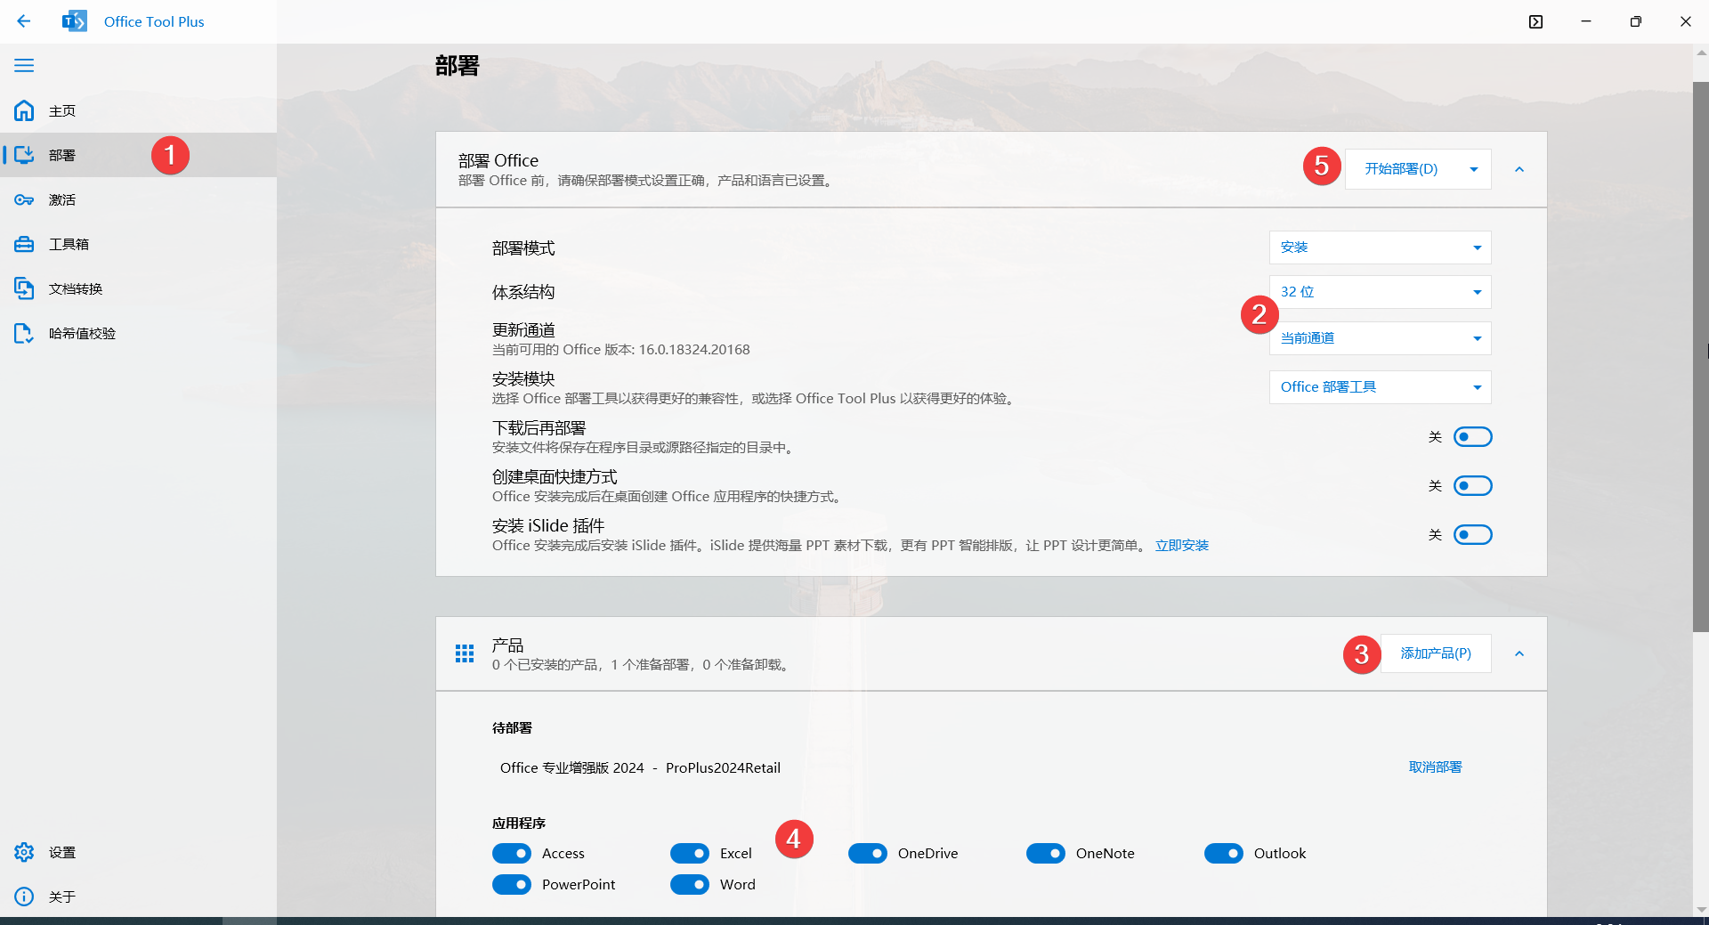This screenshot has height=925, width=1709.
Task: Click the scrollbar down arrow
Action: [1701, 909]
